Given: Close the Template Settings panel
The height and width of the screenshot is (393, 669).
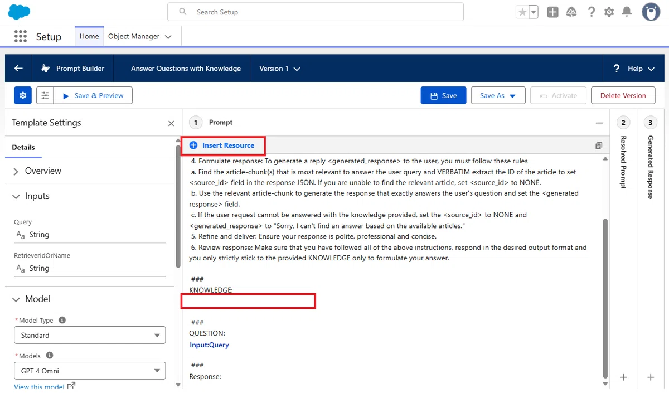Looking at the screenshot, I should coord(171,123).
